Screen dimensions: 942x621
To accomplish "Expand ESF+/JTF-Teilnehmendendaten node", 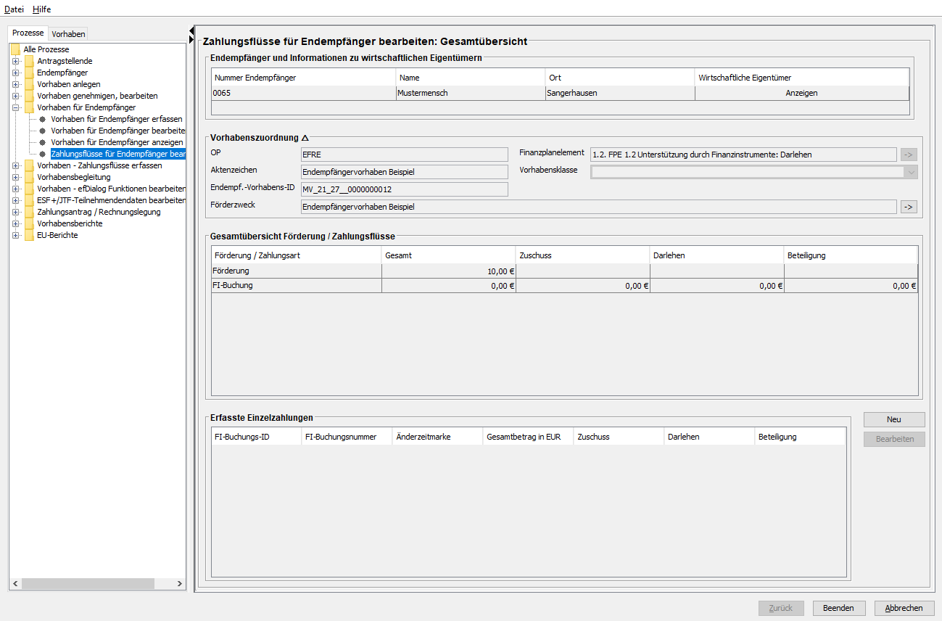I will (x=16, y=200).
